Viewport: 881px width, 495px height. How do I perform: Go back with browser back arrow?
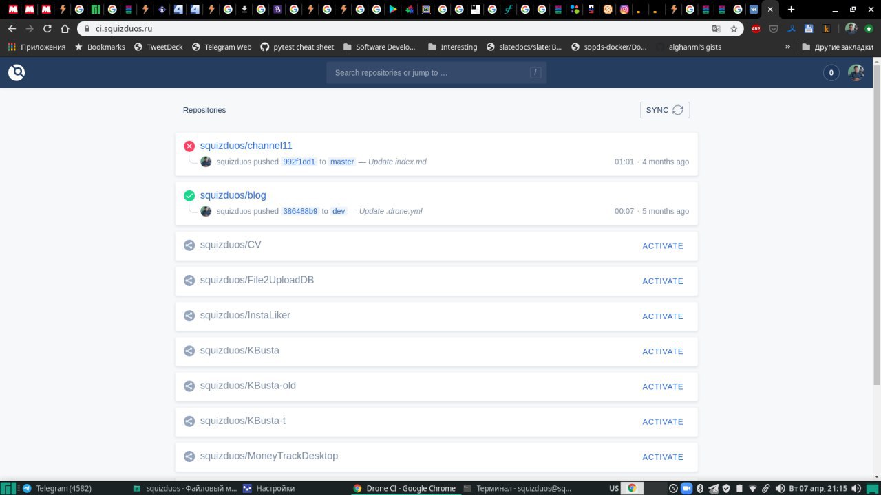12,29
